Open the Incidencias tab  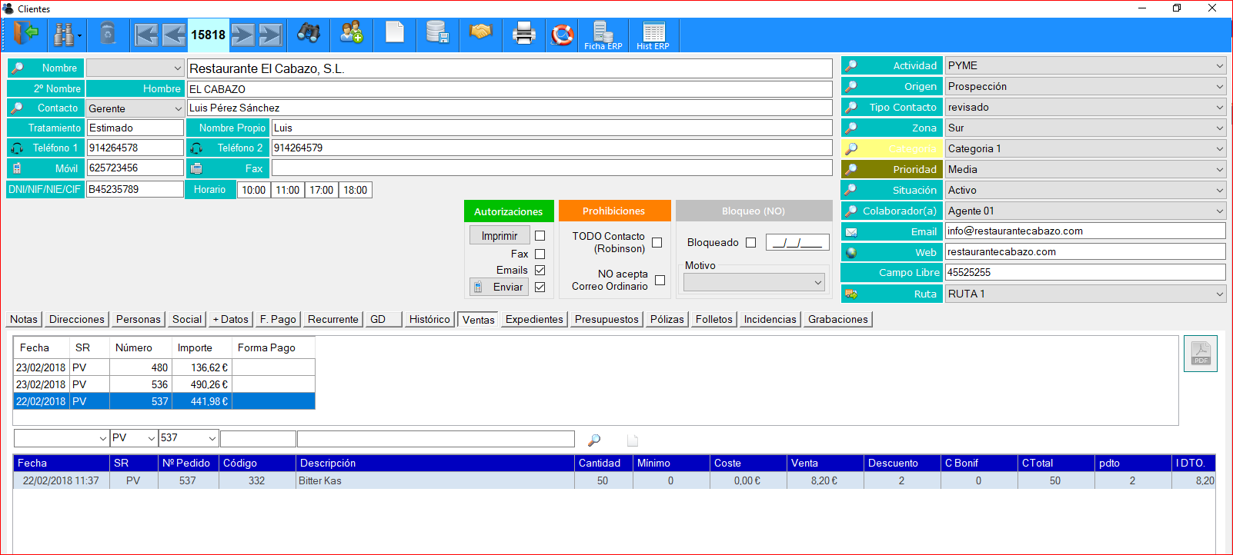[x=770, y=319]
